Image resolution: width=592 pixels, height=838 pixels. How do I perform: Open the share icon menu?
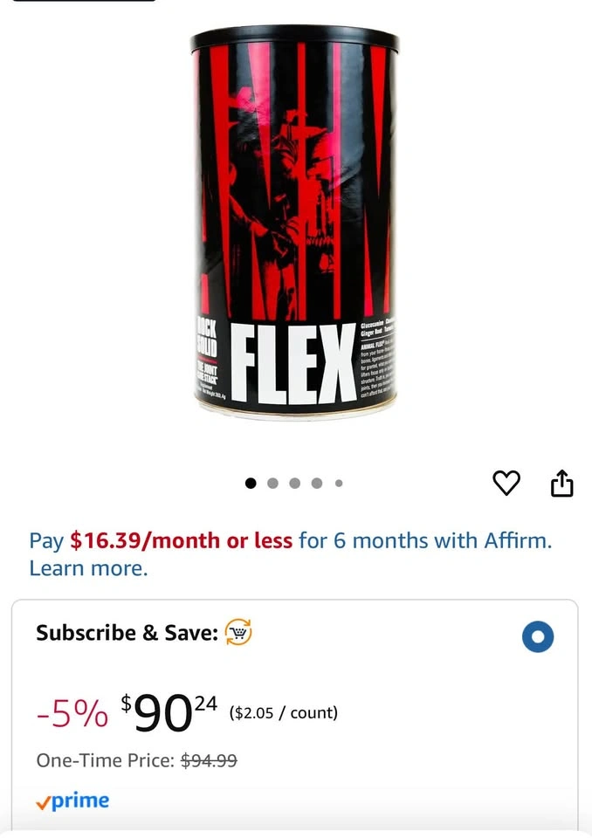click(562, 483)
